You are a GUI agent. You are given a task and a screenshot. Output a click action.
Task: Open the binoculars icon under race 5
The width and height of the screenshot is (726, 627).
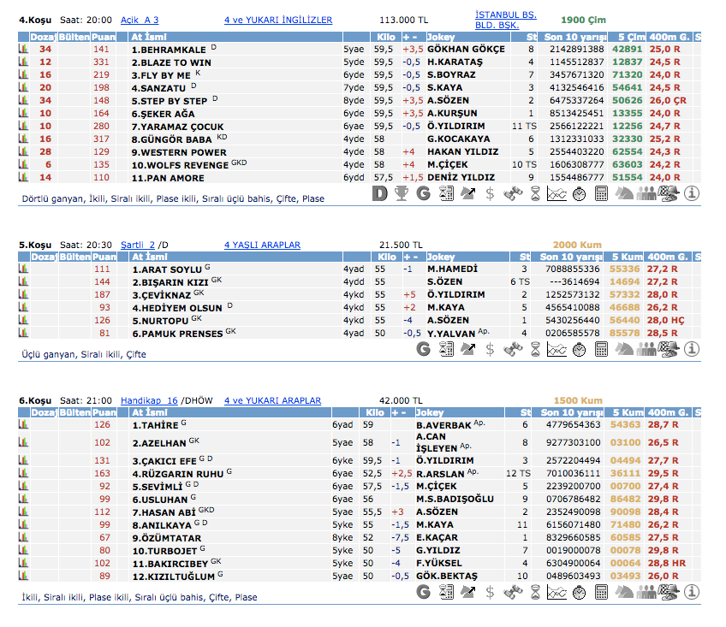tap(512, 349)
